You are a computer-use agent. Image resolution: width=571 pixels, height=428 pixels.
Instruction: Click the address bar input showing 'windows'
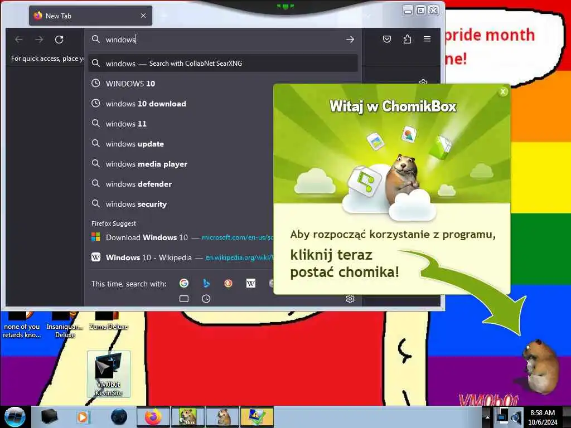222,40
